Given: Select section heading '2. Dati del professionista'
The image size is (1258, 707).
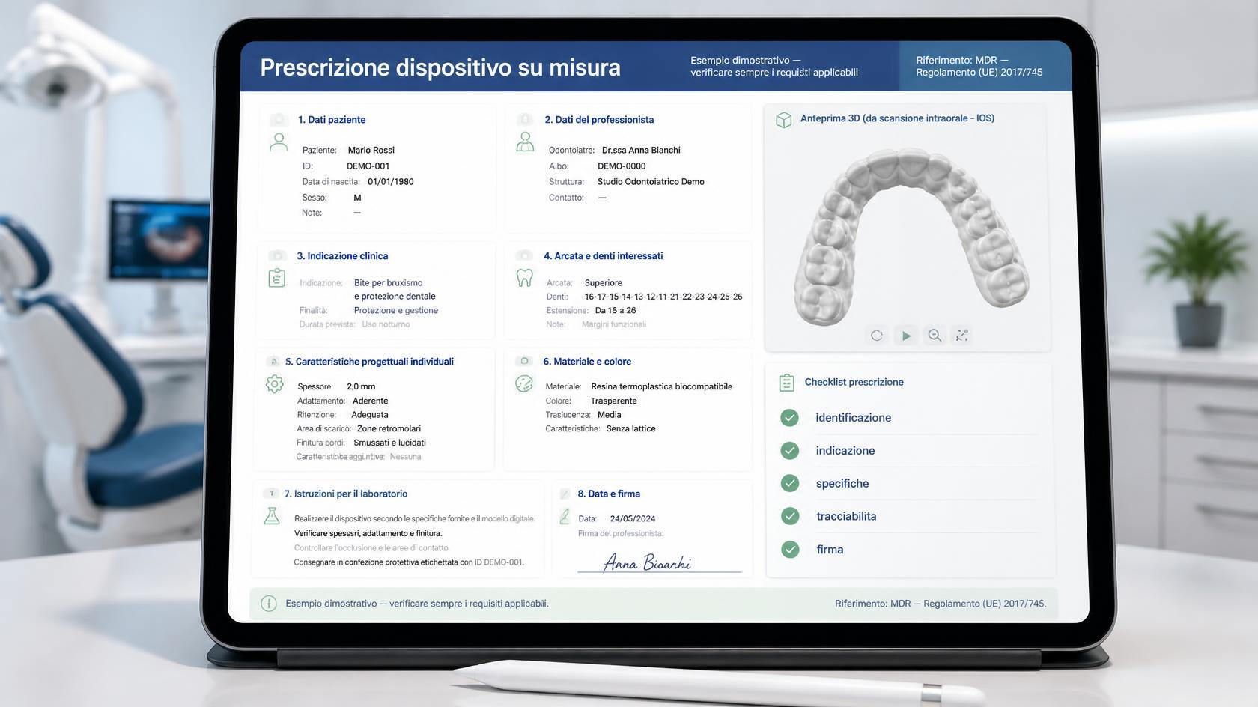Looking at the screenshot, I should (599, 120).
